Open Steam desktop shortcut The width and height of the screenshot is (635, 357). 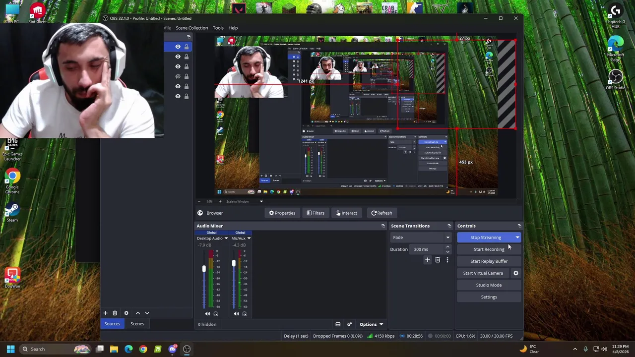[12, 212]
